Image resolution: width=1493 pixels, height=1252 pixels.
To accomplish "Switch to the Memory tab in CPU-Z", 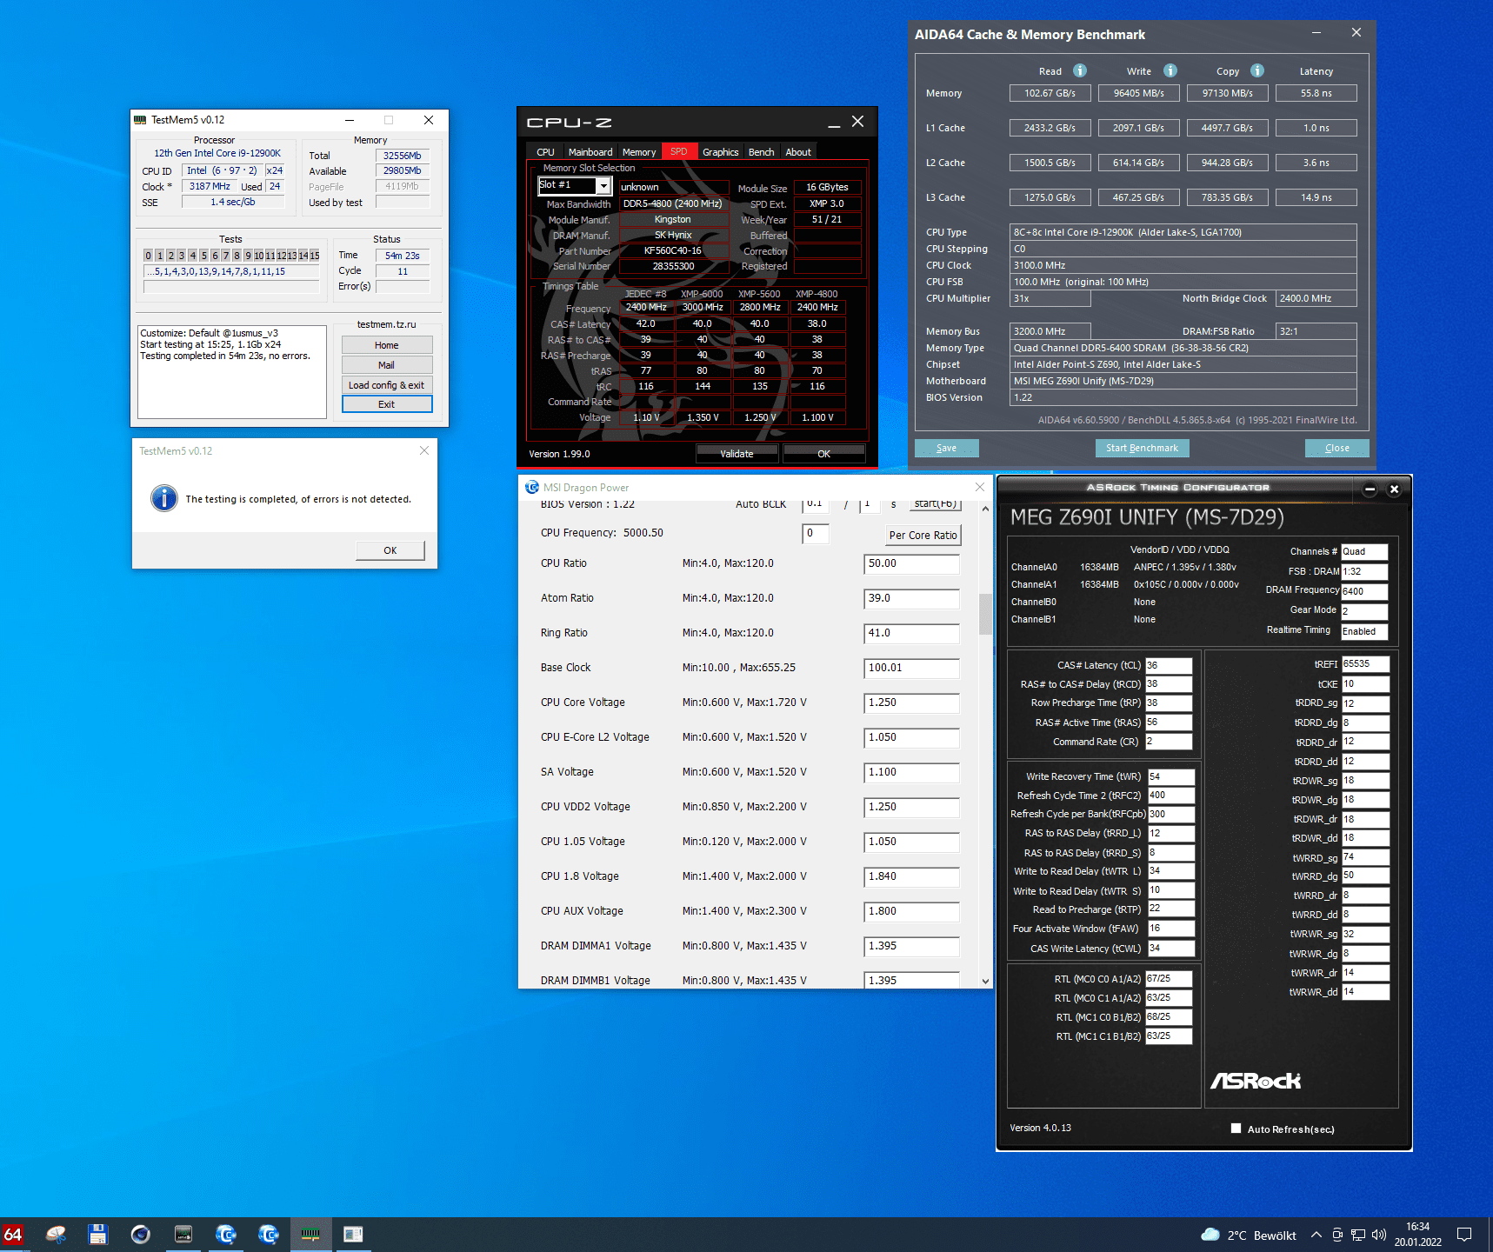I will 639,152.
